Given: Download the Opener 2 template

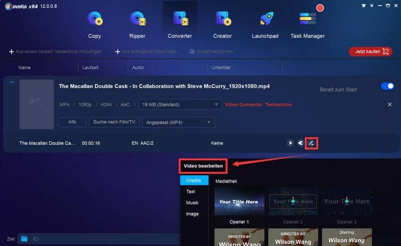Looking at the screenshot, I should 293,201.
